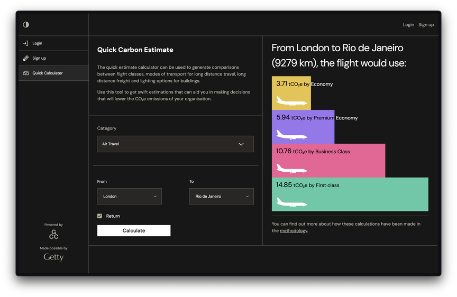Click the First class airplane icon
The height and width of the screenshot is (297, 457).
(291, 202)
